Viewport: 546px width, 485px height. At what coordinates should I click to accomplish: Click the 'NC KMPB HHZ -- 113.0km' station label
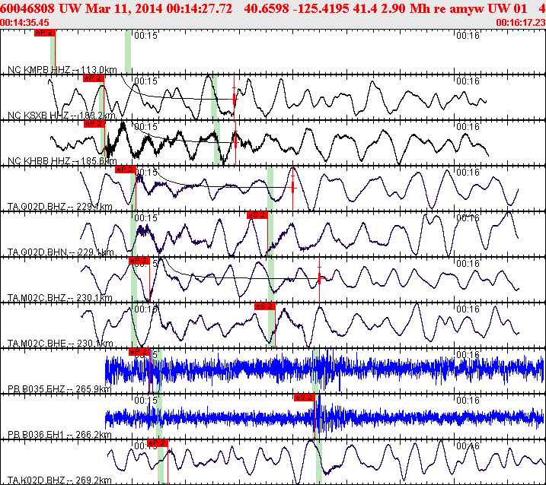(62, 70)
